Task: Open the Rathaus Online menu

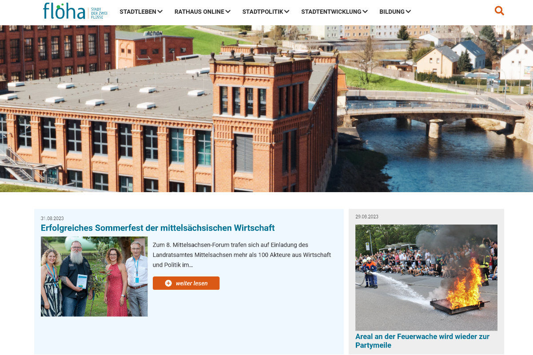Action: [202, 12]
